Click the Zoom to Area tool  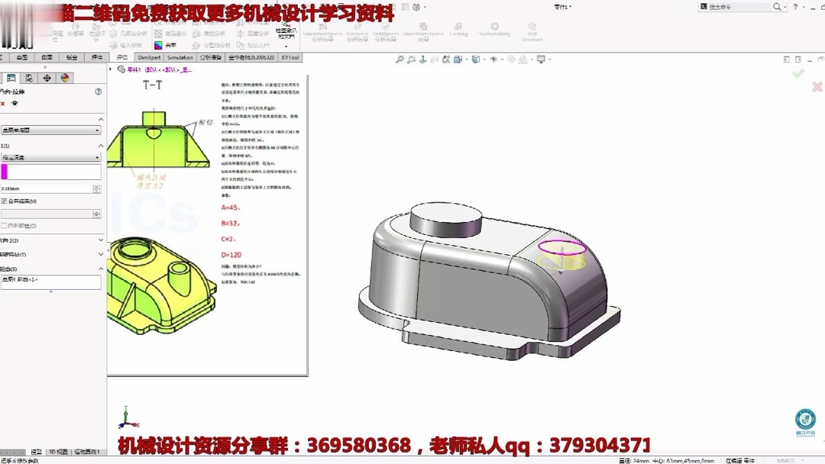(412, 59)
